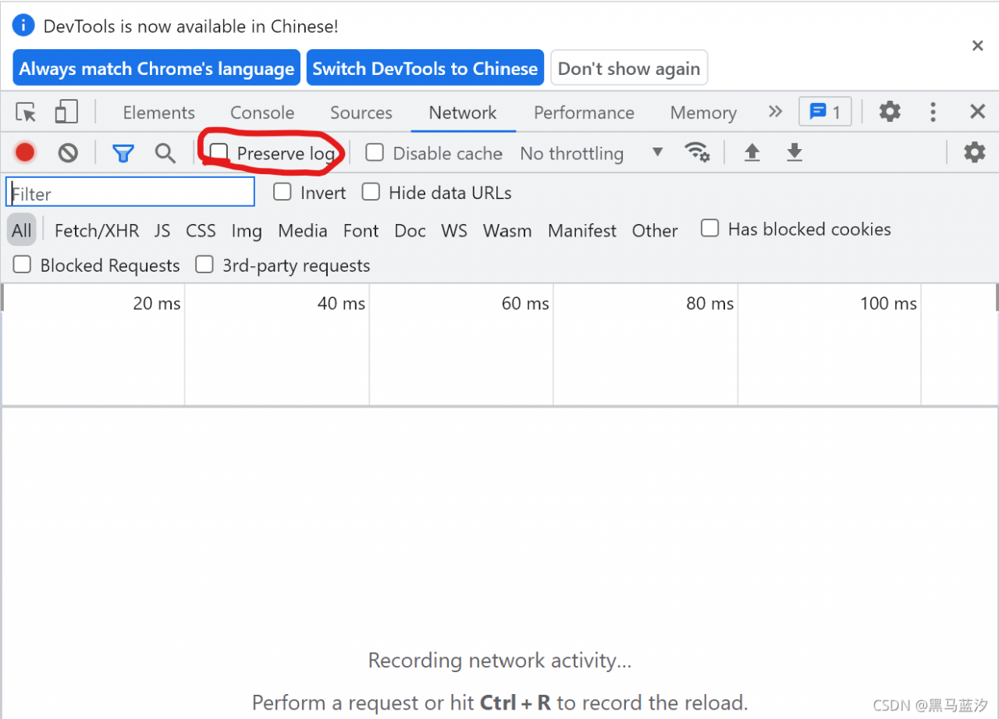Expand more tabs with double chevron
This screenshot has width=999, height=719.
775,112
